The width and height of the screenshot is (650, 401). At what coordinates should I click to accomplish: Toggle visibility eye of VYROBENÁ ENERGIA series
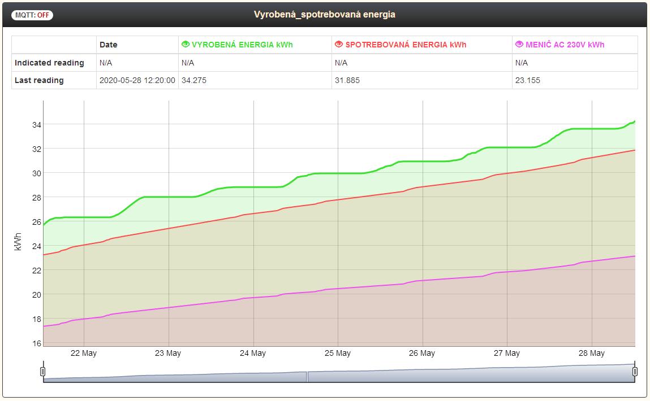tap(186, 44)
